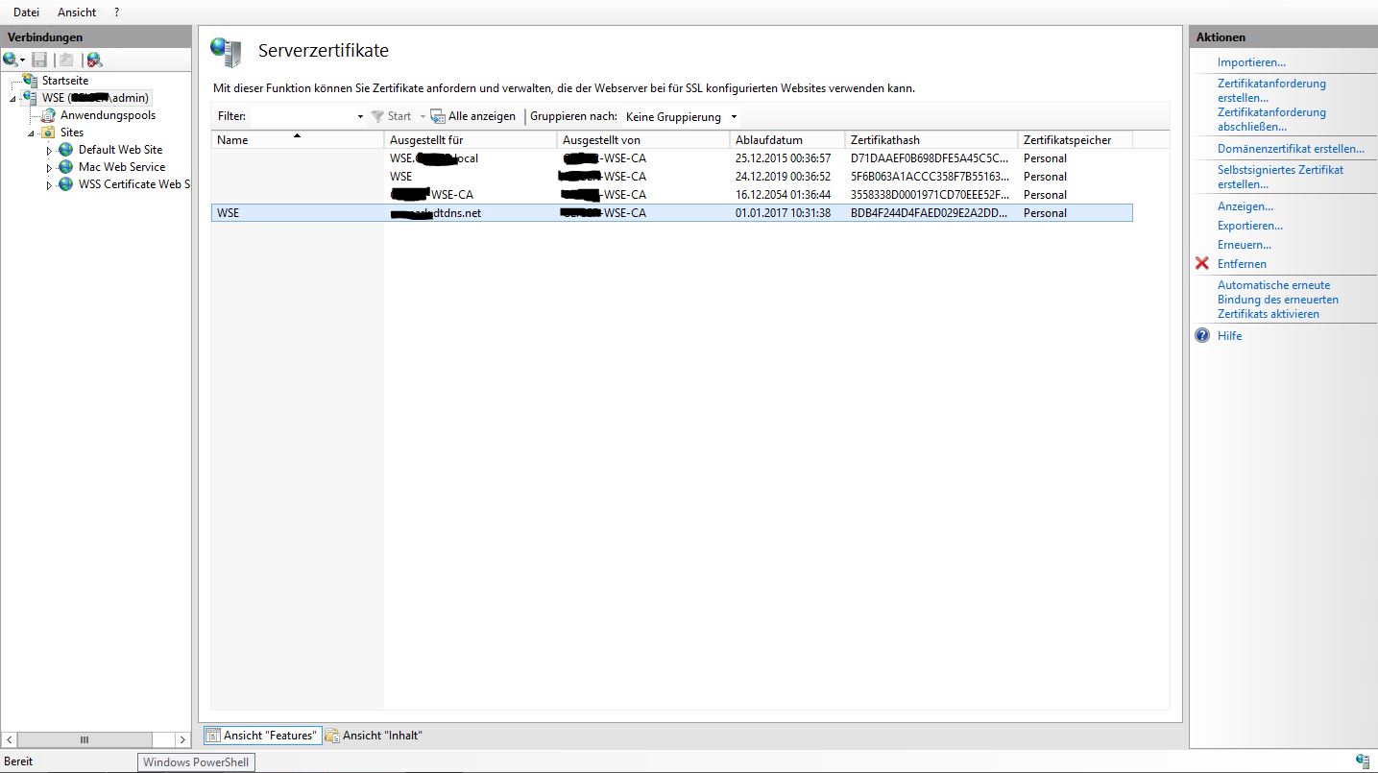This screenshot has width=1378, height=773.
Task: Sort by the Name column header
Action: [x=298, y=140]
